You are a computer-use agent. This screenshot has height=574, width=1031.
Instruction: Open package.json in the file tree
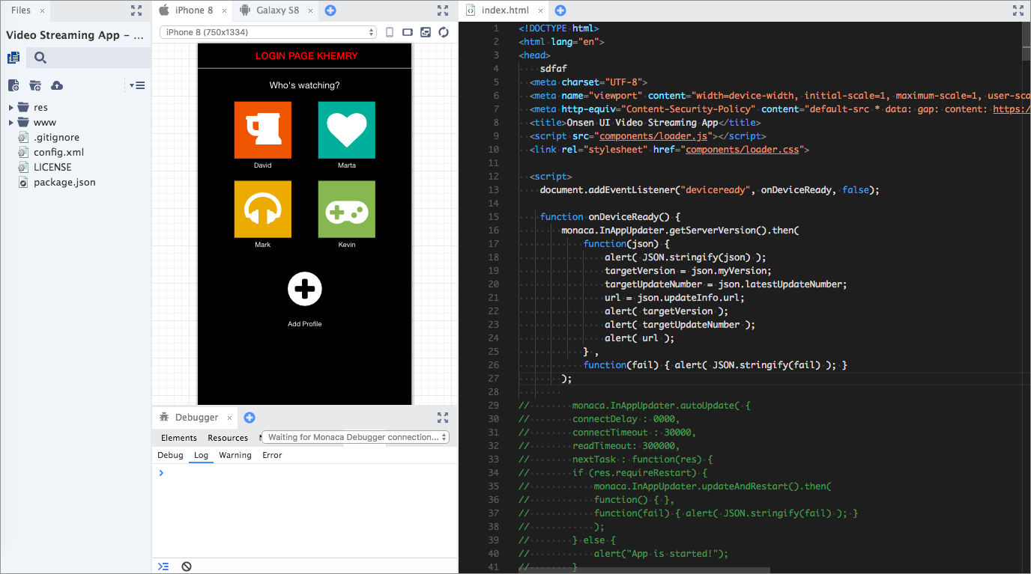[x=64, y=183]
